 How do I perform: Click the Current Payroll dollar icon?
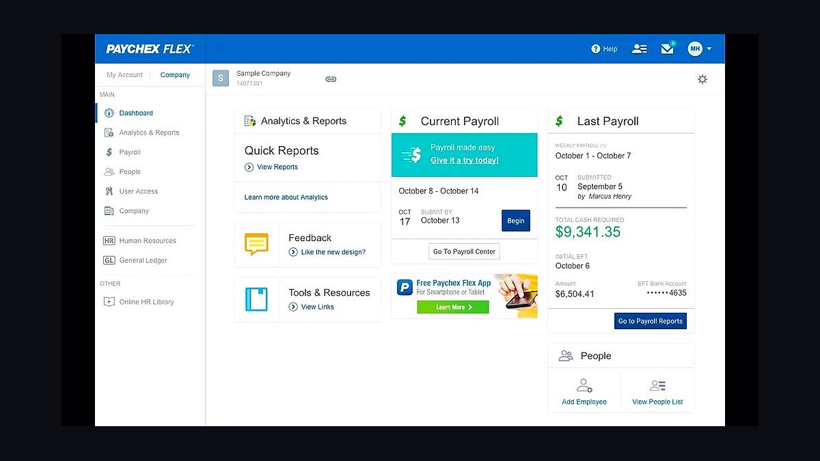[x=402, y=121]
